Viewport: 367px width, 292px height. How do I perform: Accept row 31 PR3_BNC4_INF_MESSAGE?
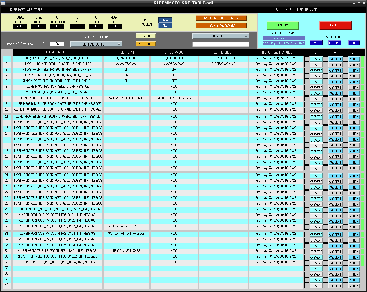point(335,235)
